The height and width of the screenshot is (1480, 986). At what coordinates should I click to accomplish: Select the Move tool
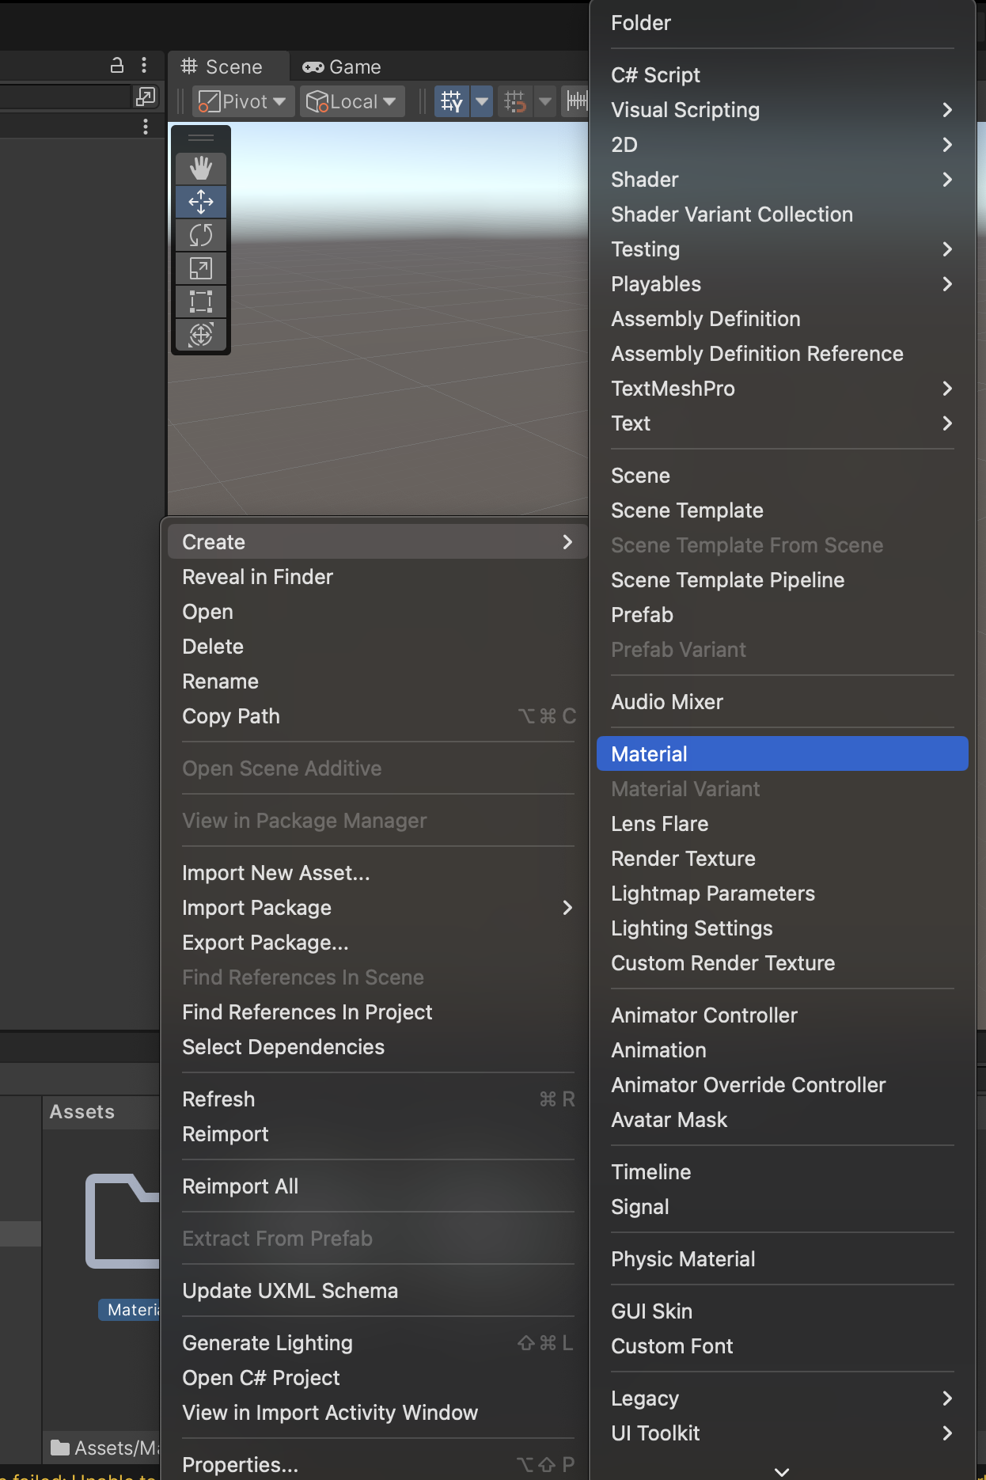[201, 202]
